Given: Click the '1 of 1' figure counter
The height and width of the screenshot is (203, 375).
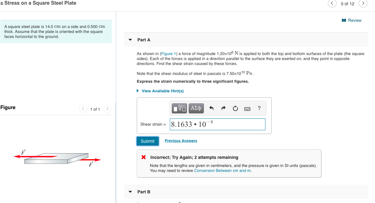Looking at the screenshot, I should (x=95, y=109).
